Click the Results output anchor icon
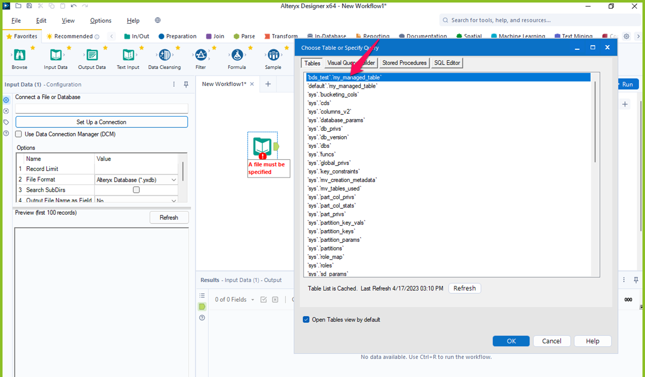 click(x=202, y=307)
